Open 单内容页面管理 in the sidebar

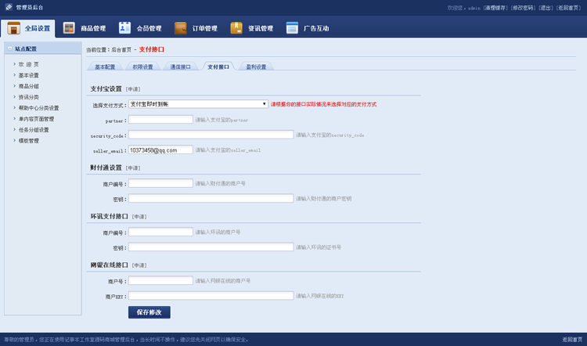pyautogui.click(x=36, y=119)
